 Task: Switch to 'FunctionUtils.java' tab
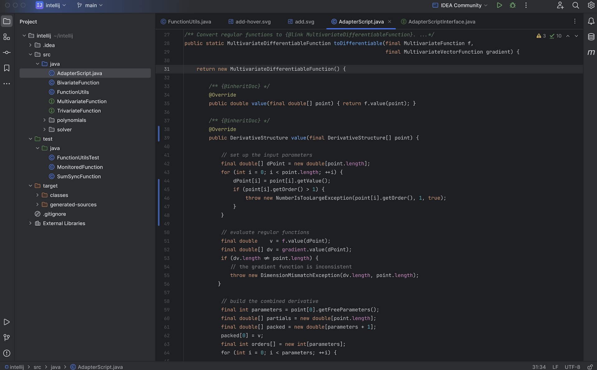[x=189, y=22]
